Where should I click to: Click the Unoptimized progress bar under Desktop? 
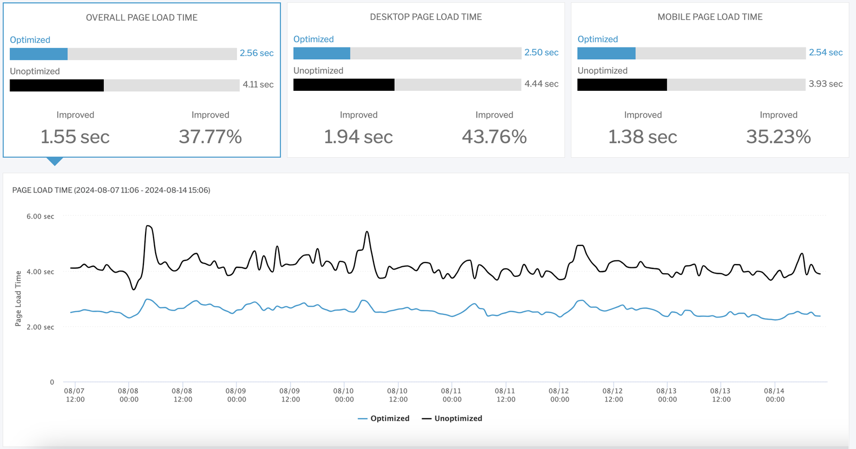click(x=407, y=84)
